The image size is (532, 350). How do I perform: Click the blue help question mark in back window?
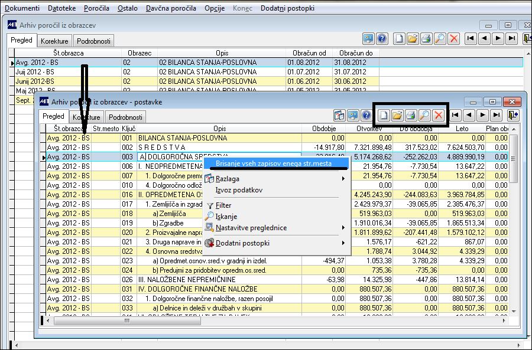click(382, 38)
